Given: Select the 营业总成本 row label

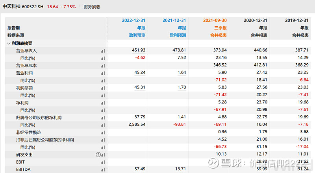Looking at the screenshot, I should (x=26, y=66).
